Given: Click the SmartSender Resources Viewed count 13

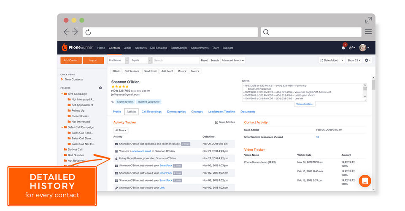Looking at the screenshot, I should [317, 137].
